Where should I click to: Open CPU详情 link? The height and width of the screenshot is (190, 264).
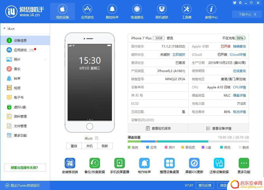[x=239, y=87]
